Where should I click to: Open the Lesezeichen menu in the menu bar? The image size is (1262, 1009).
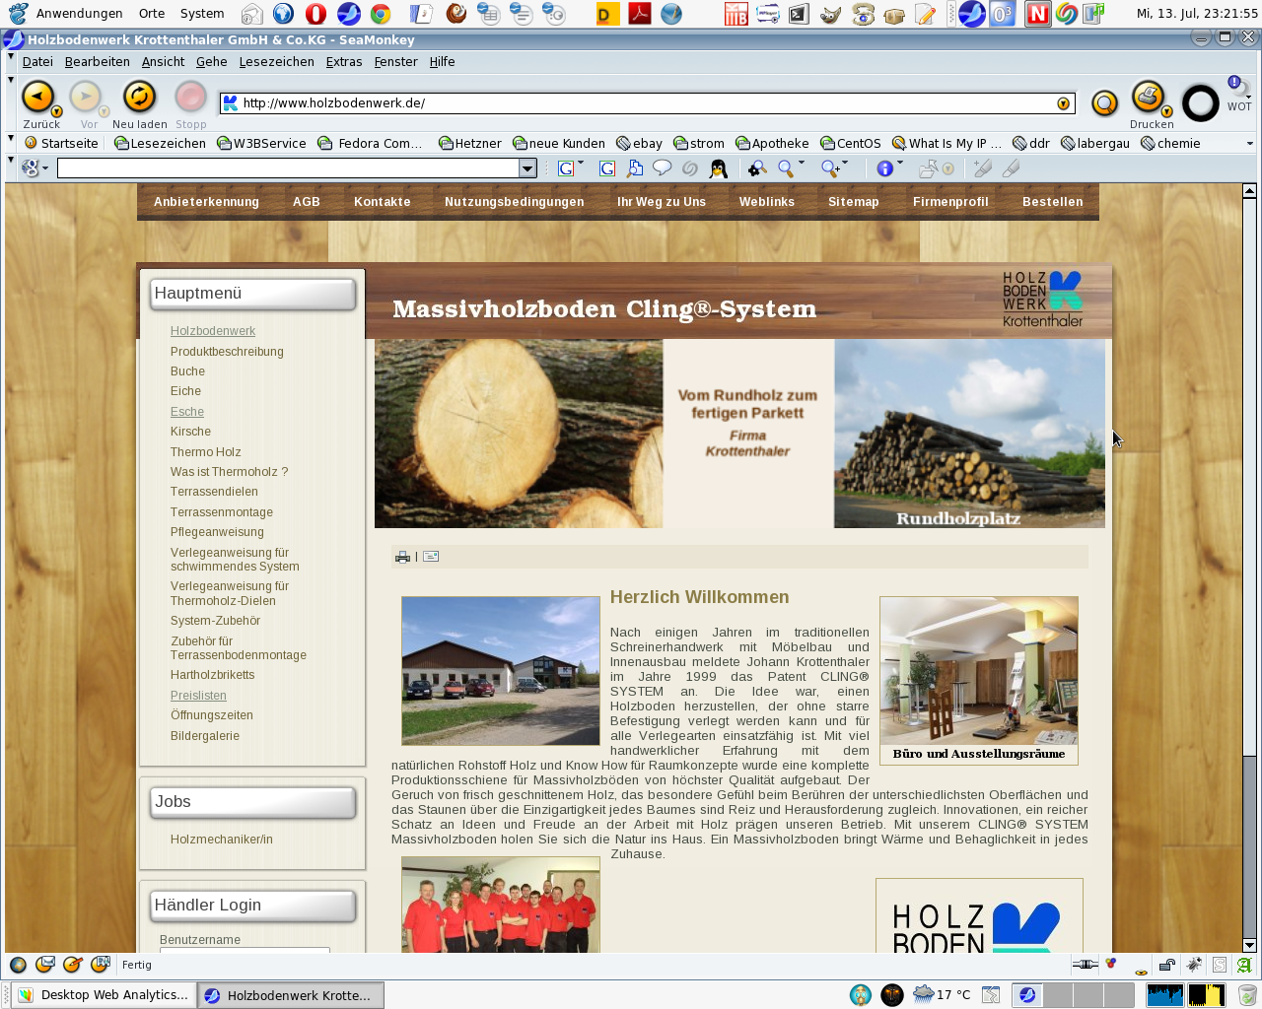[277, 61]
